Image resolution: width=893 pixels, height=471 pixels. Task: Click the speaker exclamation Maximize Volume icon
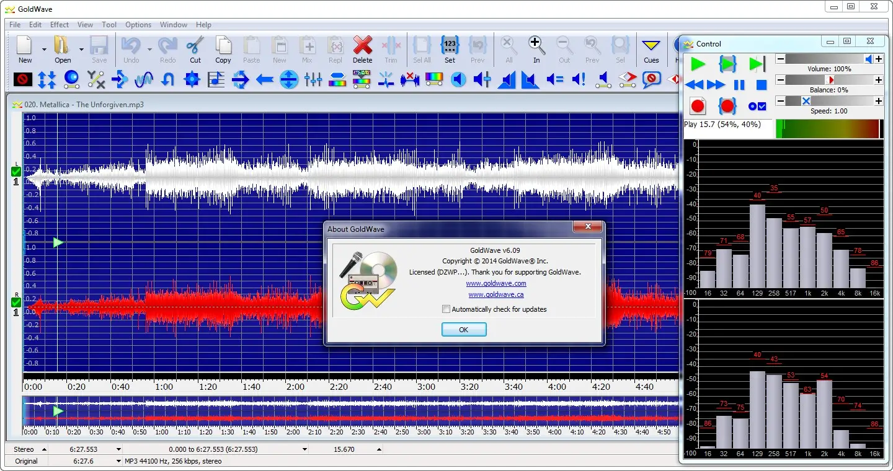[x=579, y=79]
